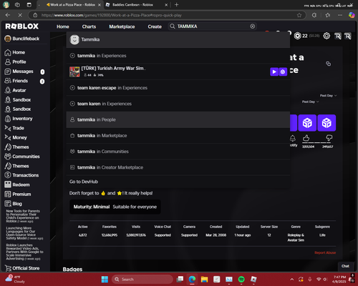The width and height of the screenshot is (358, 286).
Task: Click the browser address bar
Action: 167,15
